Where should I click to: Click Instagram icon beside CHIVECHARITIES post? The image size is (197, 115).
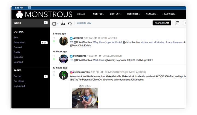click(x=71, y=72)
